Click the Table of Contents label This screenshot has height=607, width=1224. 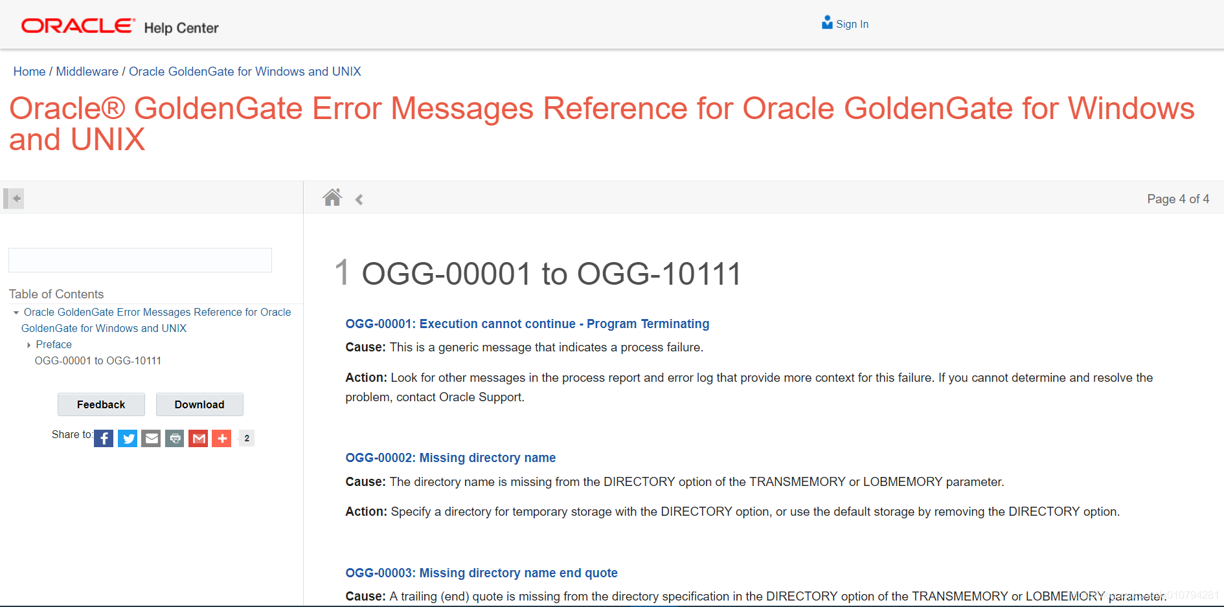[56, 294]
